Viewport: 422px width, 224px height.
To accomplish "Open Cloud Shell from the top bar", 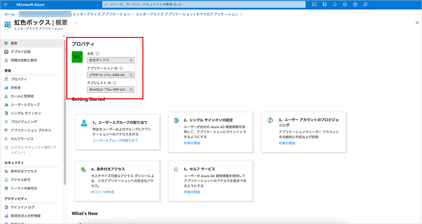I will 315,5.
